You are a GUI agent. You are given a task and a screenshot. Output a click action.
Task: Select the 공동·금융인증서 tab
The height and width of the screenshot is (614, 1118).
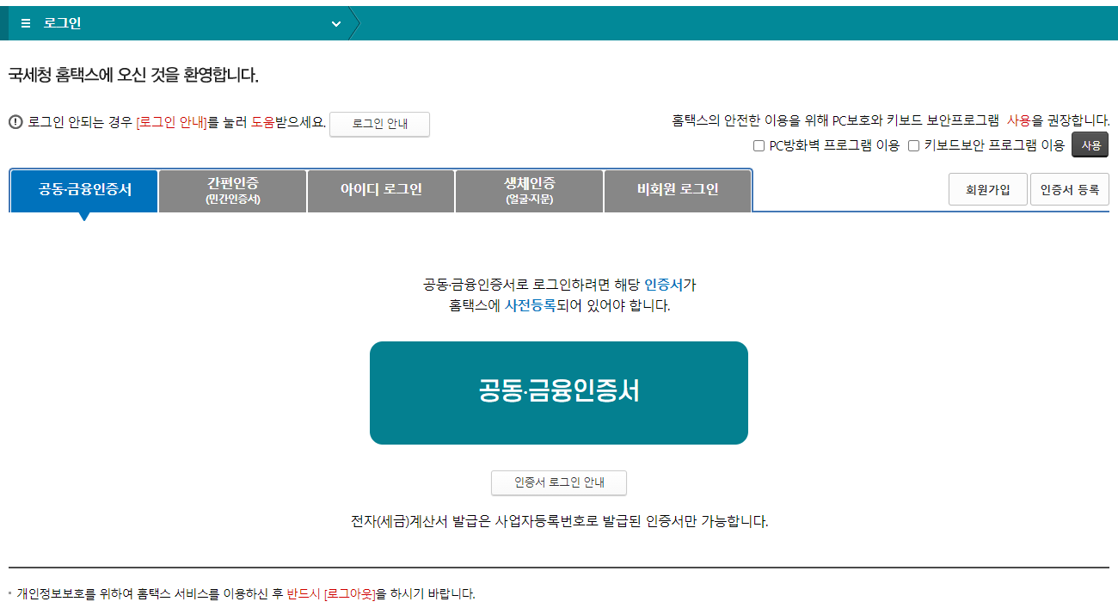click(84, 190)
